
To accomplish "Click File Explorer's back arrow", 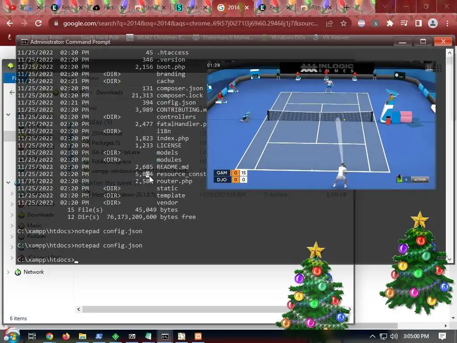I will (x=12, y=92).
